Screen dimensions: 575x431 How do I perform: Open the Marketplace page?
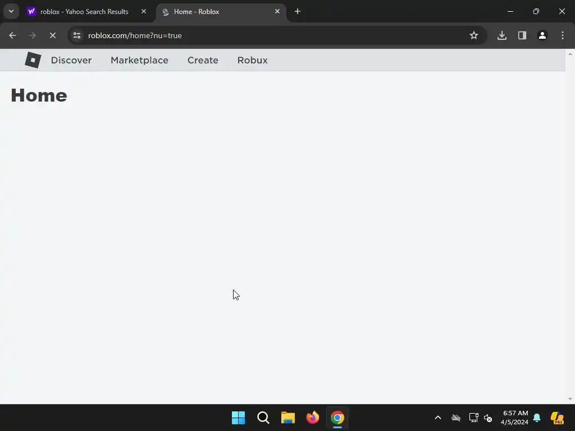click(139, 60)
